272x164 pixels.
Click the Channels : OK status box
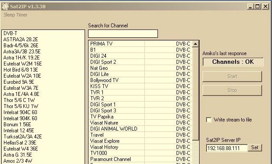[x=233, y=62]
